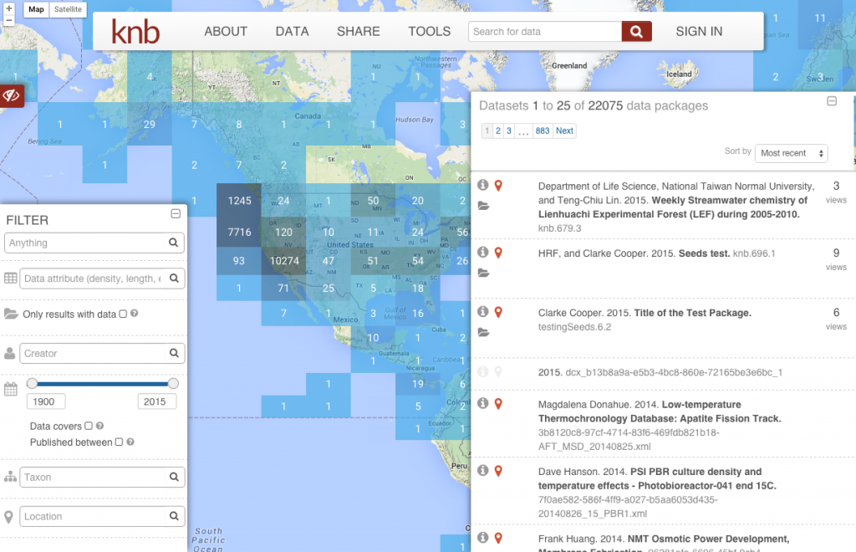
Task: Collapse the Datasets results panel
Action: point(832,101)
